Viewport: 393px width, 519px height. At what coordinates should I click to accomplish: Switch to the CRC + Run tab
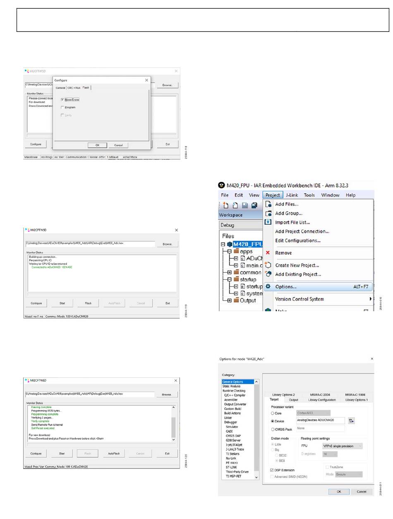(x=74, y=88)
